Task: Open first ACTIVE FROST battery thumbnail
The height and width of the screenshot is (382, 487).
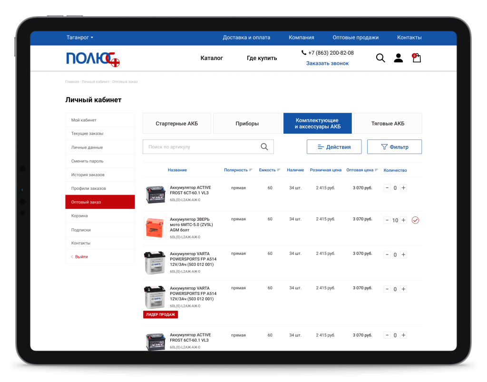Action: [156, 195]
